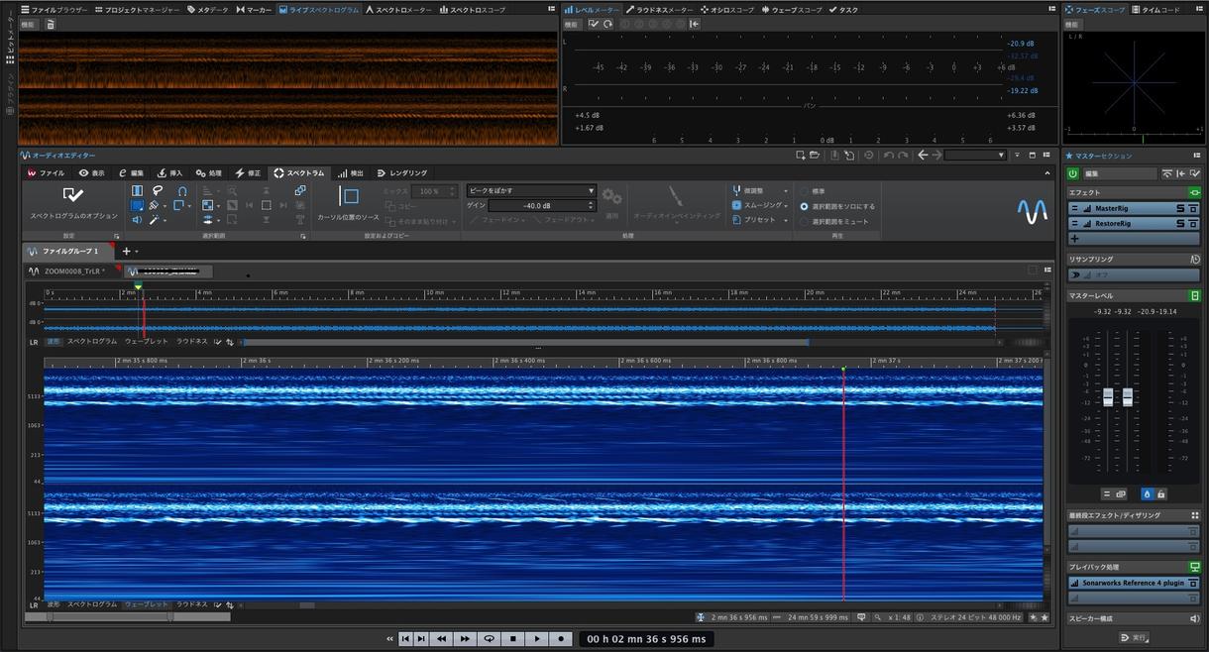Click the Record button in transport
The width and height of the screenshot is (1209, 652).
560,639
